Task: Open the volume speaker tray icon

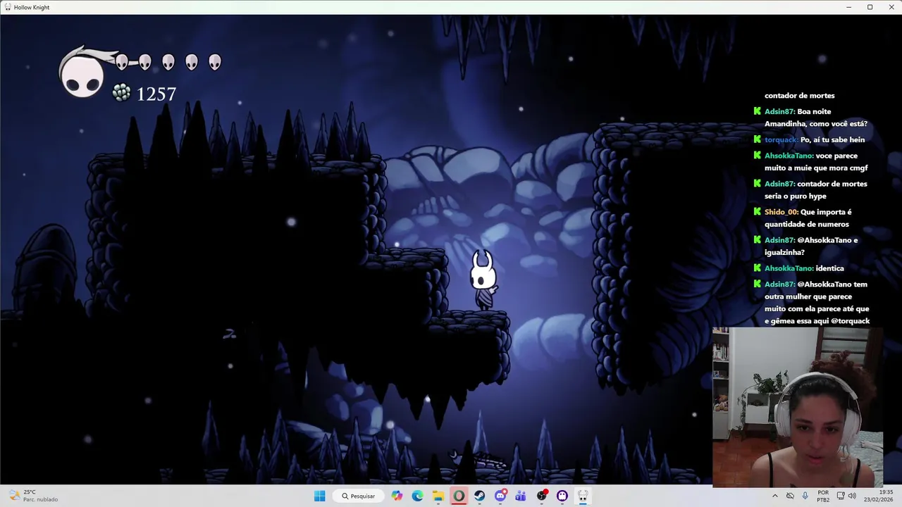Action: pos(853,496)
